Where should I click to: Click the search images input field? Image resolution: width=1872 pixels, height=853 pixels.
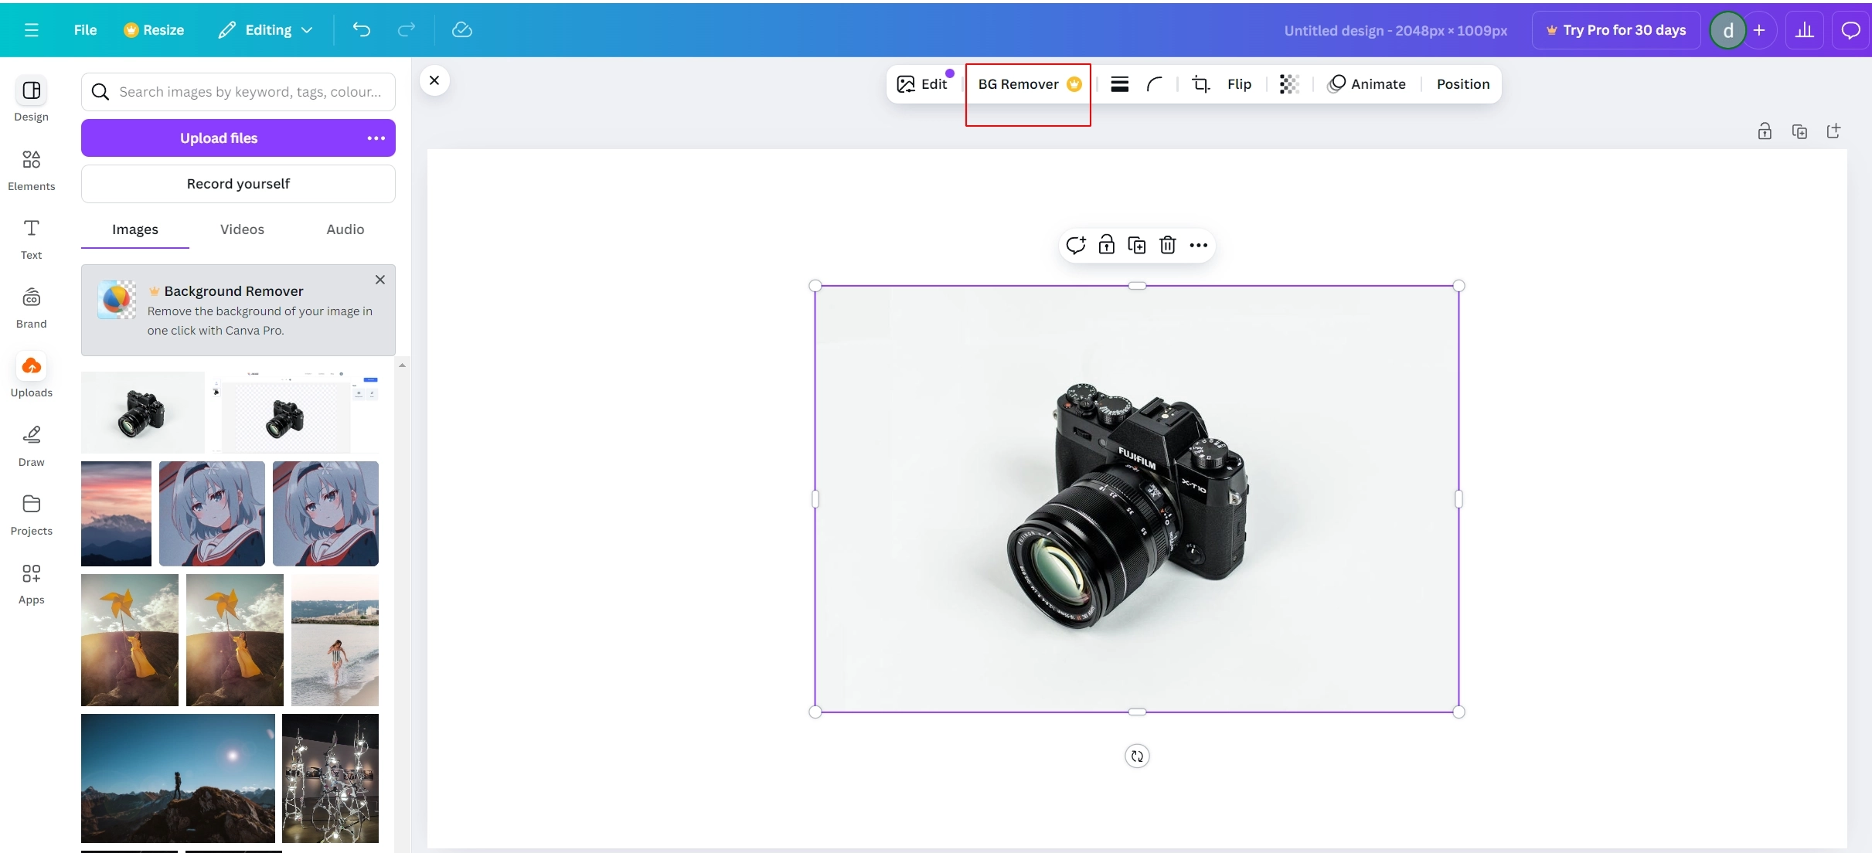click(249, 92)
